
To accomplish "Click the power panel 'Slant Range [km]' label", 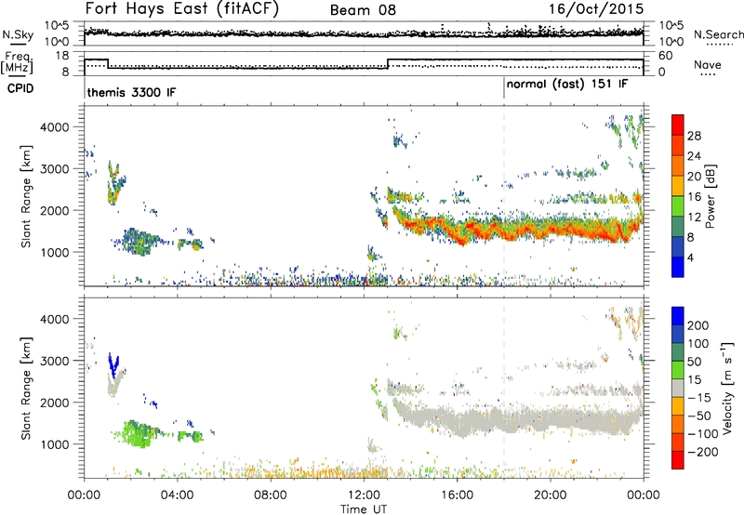I will click(x=26, y=196).
